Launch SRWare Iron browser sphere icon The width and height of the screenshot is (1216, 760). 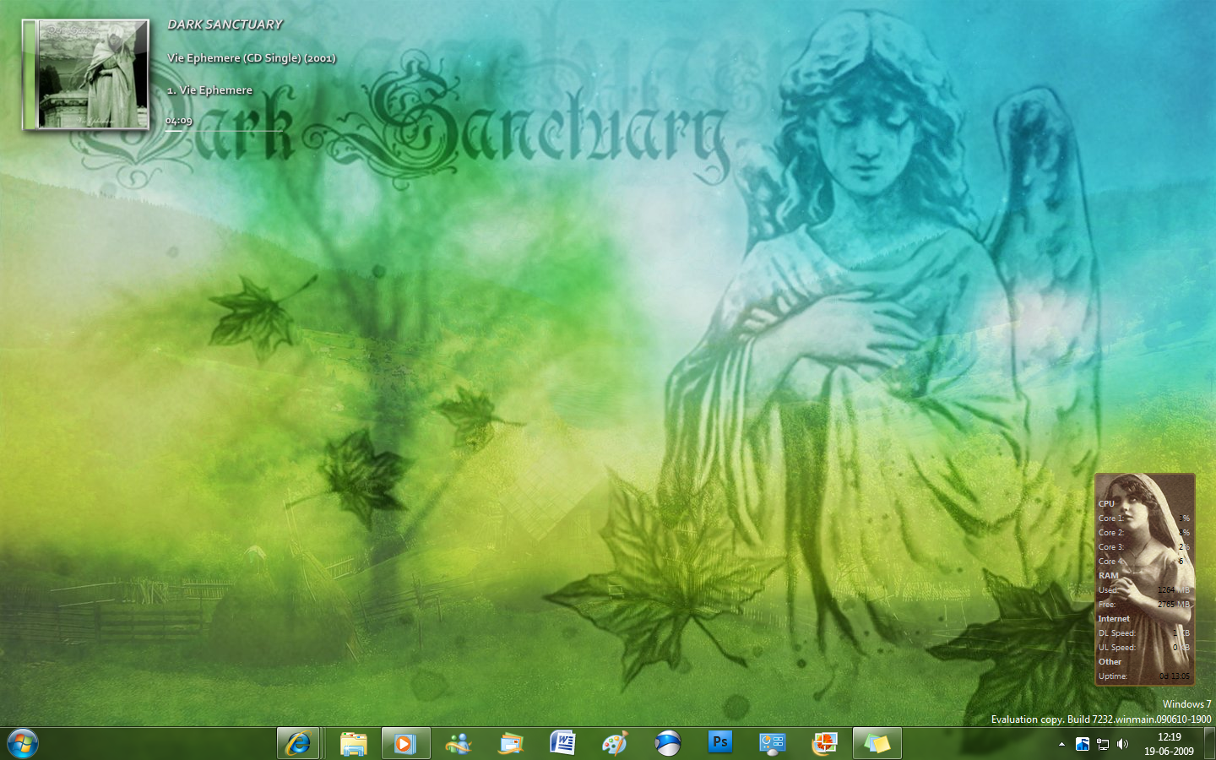[x=668, y=743]
